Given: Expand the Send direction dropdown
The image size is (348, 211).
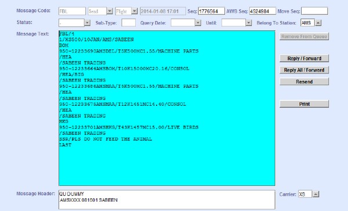Looking at the screenshot, I should click(110, 11).
